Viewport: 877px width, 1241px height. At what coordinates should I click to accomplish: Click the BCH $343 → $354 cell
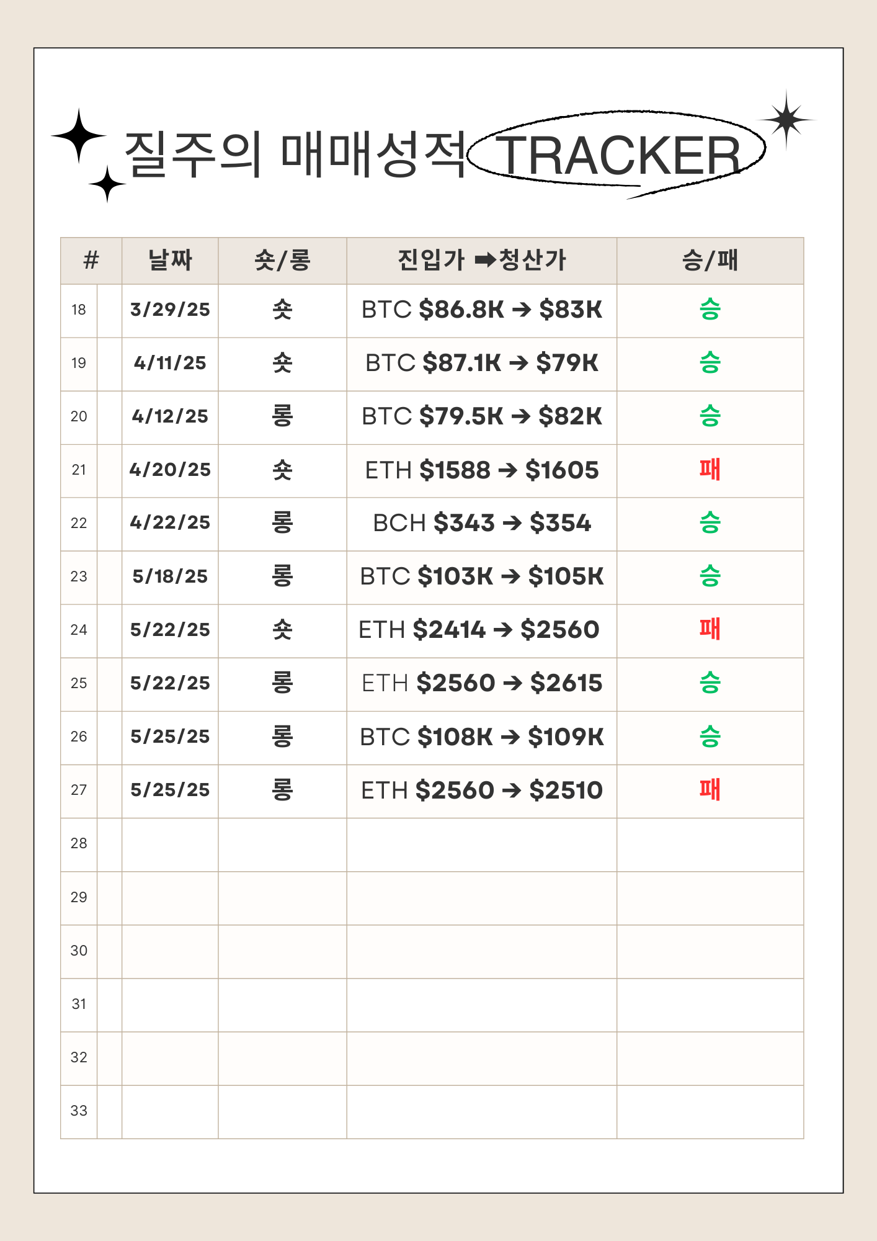(x=482, y=523)
